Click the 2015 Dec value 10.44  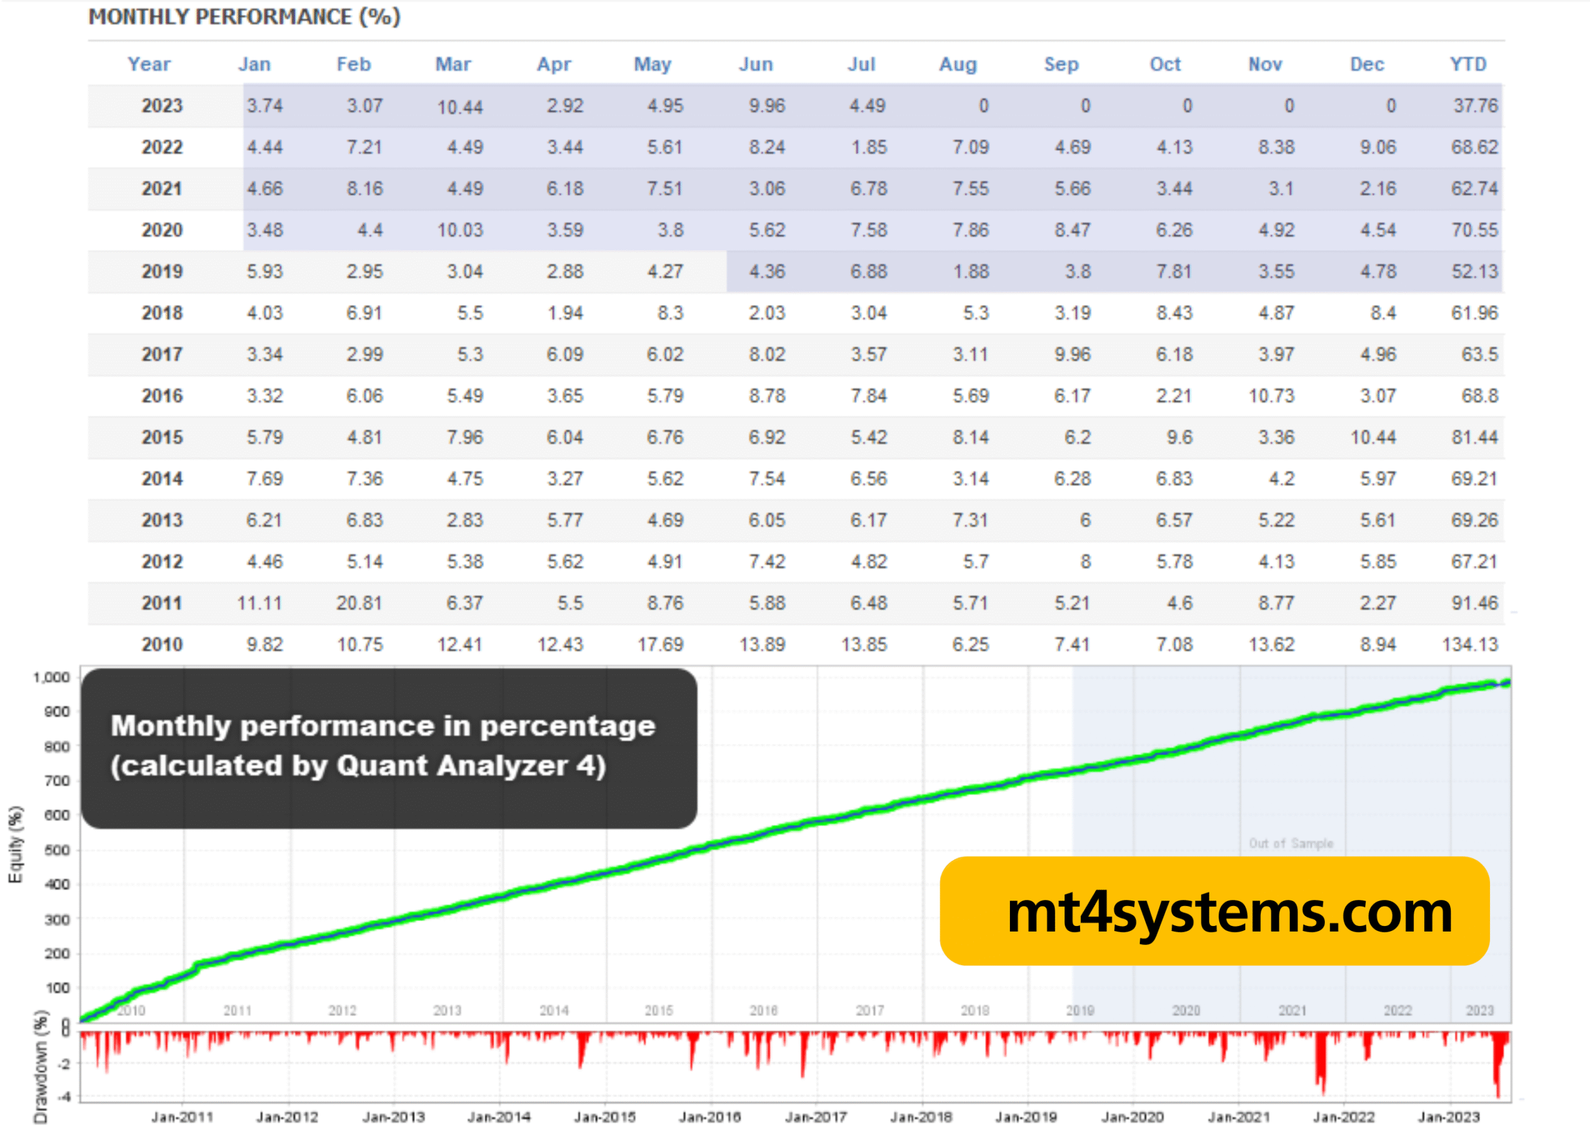coord(1372,437)
